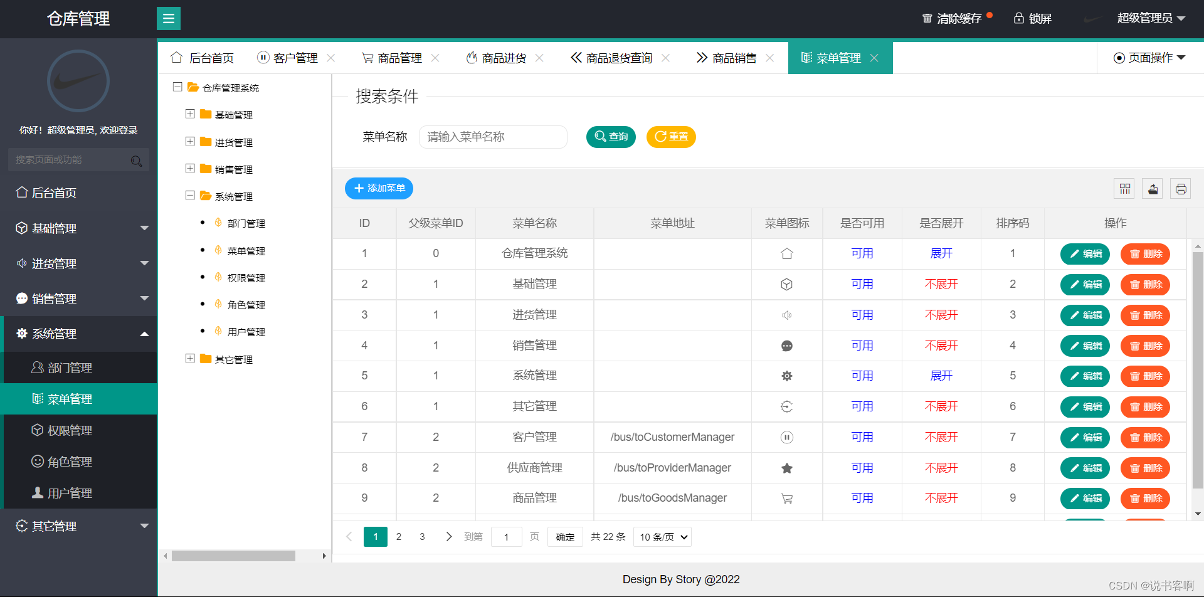This screenshot has height=597, width=1204.
Task: Click the 添加菜单 add button
Action: click(379, 188)
